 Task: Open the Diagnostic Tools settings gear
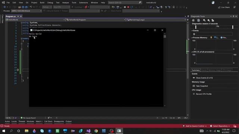193,20
